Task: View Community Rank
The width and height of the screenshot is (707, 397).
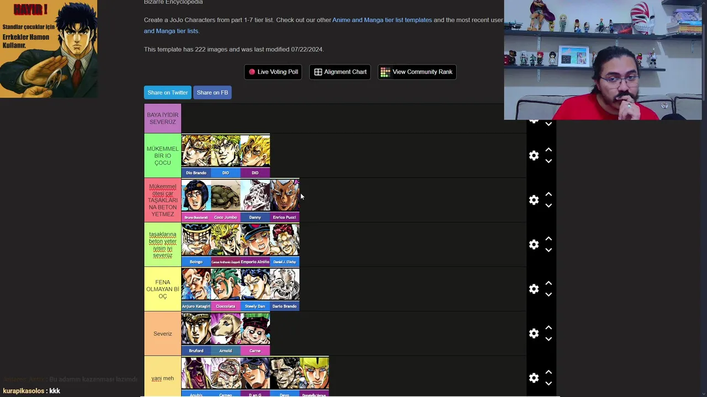Action: (417, 72)
